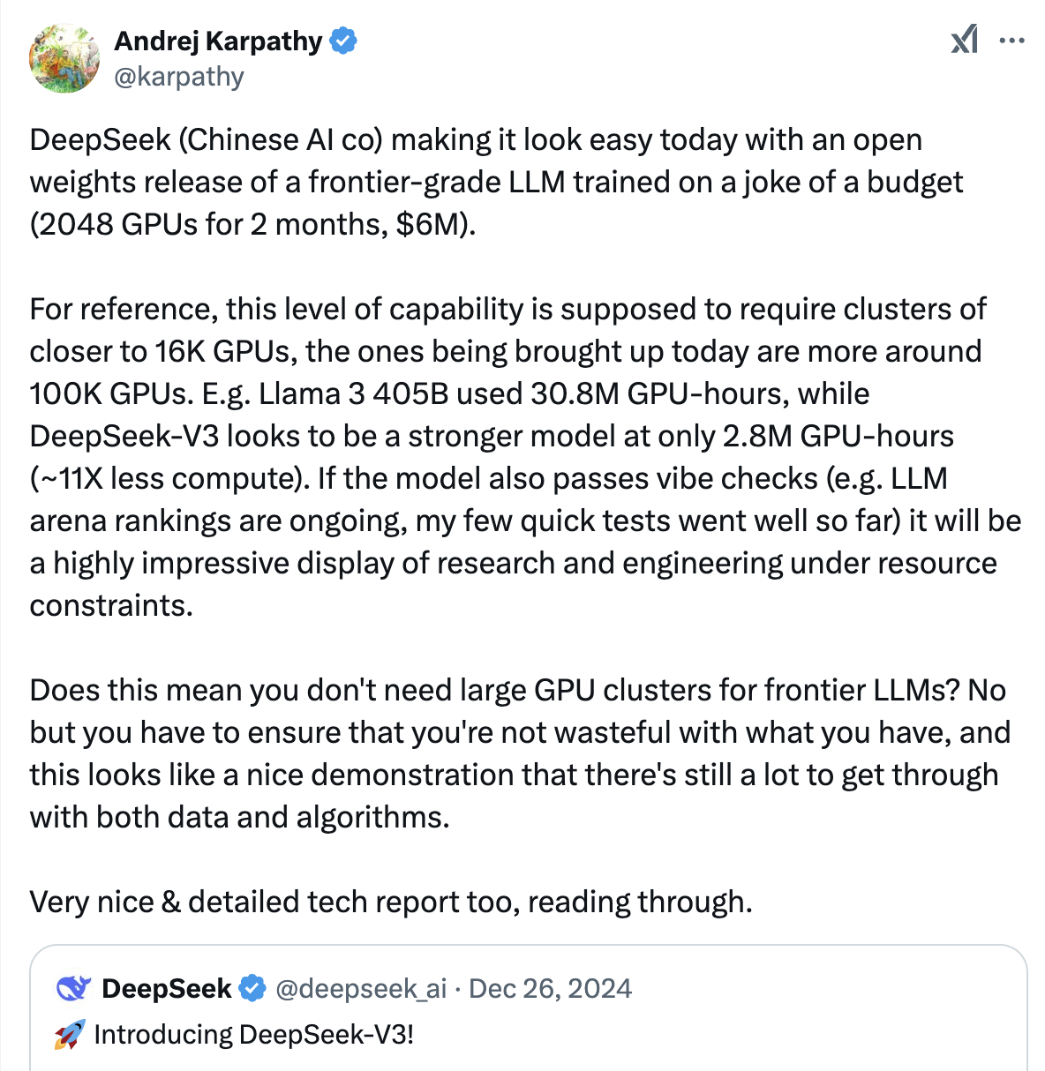Open the Grok xI icon

point(964,40)
